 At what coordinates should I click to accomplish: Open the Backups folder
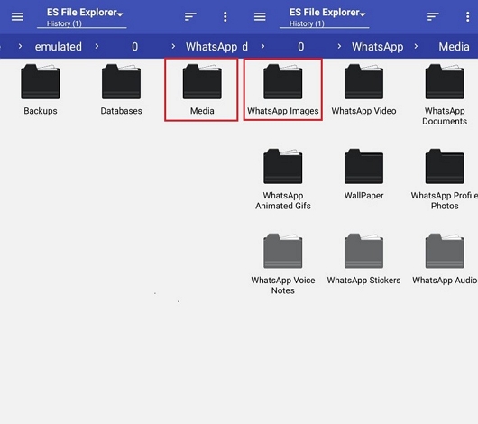coord(41,89)
